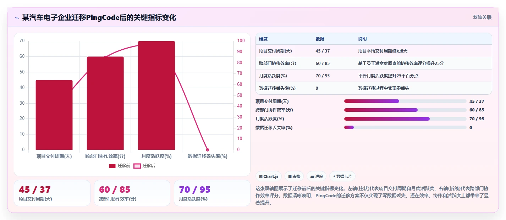Click the 70 / 95 data card
The width and height of the screenshot is (506, 220).
click(212, 193)
